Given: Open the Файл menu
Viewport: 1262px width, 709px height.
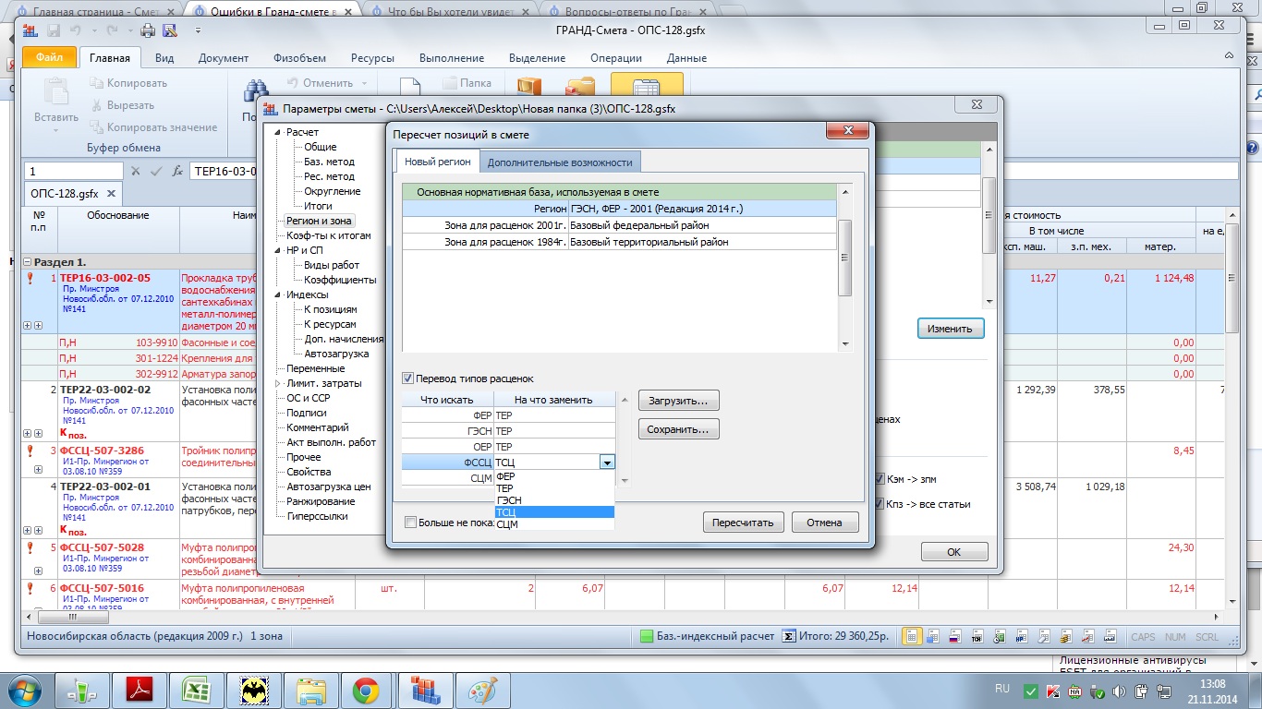Looking at the screenshot, I should point(49,58).
